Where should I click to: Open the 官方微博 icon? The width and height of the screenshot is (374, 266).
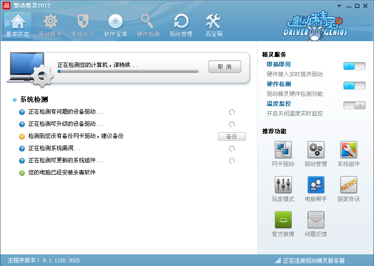pyautogui.click(x=283, y=220)
